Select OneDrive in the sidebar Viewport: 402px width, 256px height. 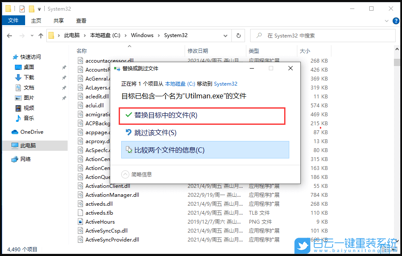tap(31, 132)
